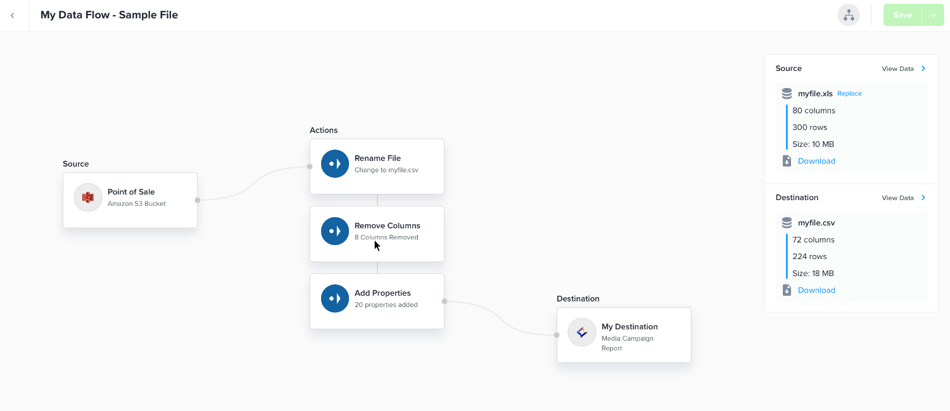Screen dimensions: 950x411
Task: Click the back arrow in header
Action: 12,15
